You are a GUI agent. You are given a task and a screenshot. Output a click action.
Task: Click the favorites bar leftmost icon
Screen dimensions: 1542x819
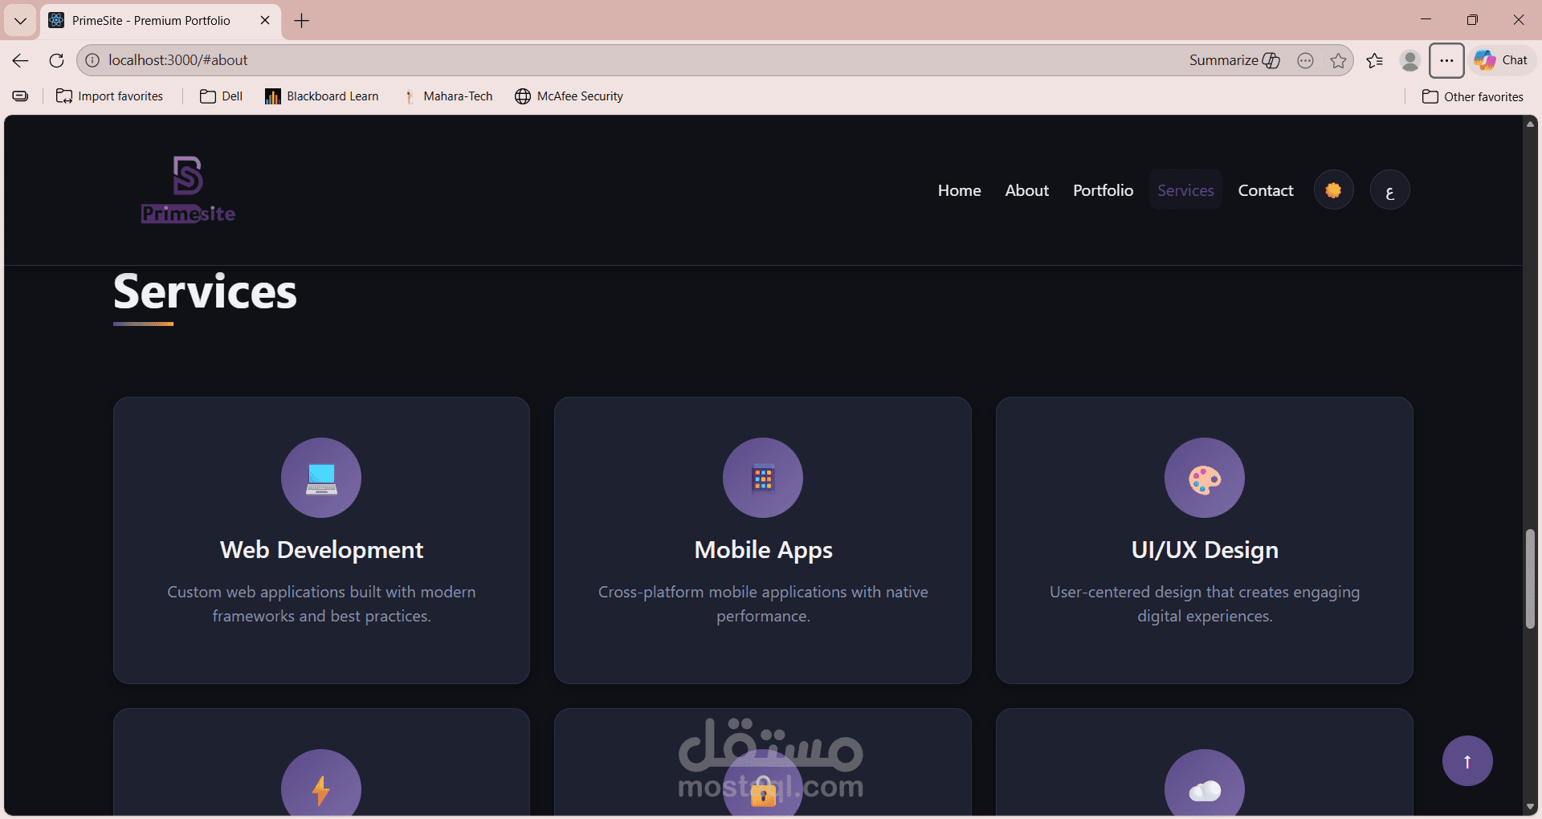(20, 96)
